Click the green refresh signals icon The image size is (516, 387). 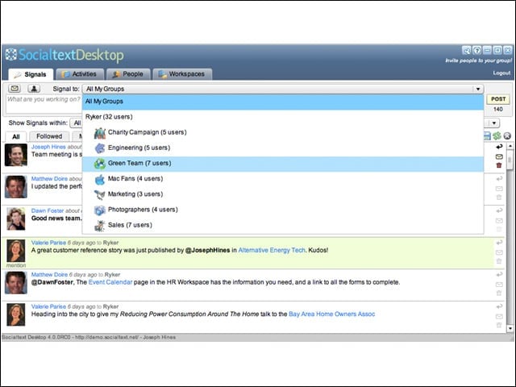tap(497, 135)
